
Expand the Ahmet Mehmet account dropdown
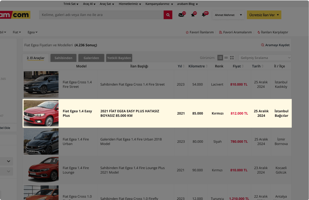pos(228,15)
